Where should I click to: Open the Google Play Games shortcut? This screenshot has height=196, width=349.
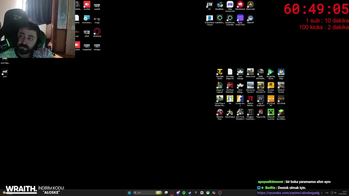[271, 74]
